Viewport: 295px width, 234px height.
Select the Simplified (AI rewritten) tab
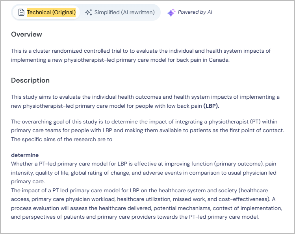(124, 13)
